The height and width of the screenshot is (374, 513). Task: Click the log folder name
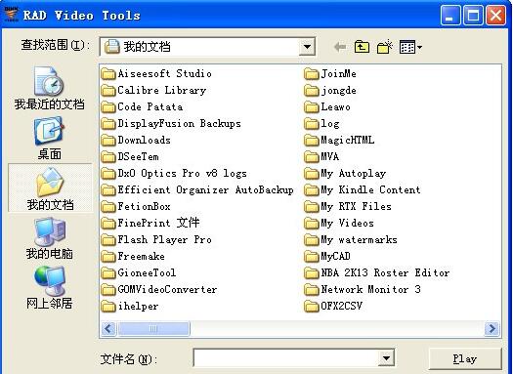click(x=330, y=124)
